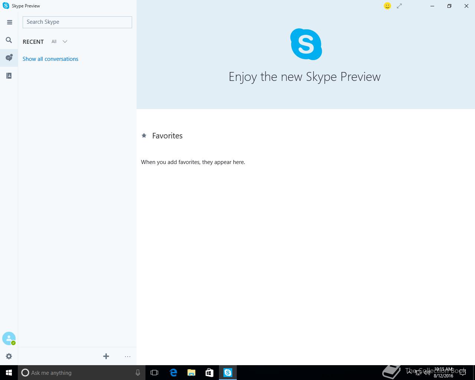Launch Microsoft Edge from taskbar

pos(173,373)
